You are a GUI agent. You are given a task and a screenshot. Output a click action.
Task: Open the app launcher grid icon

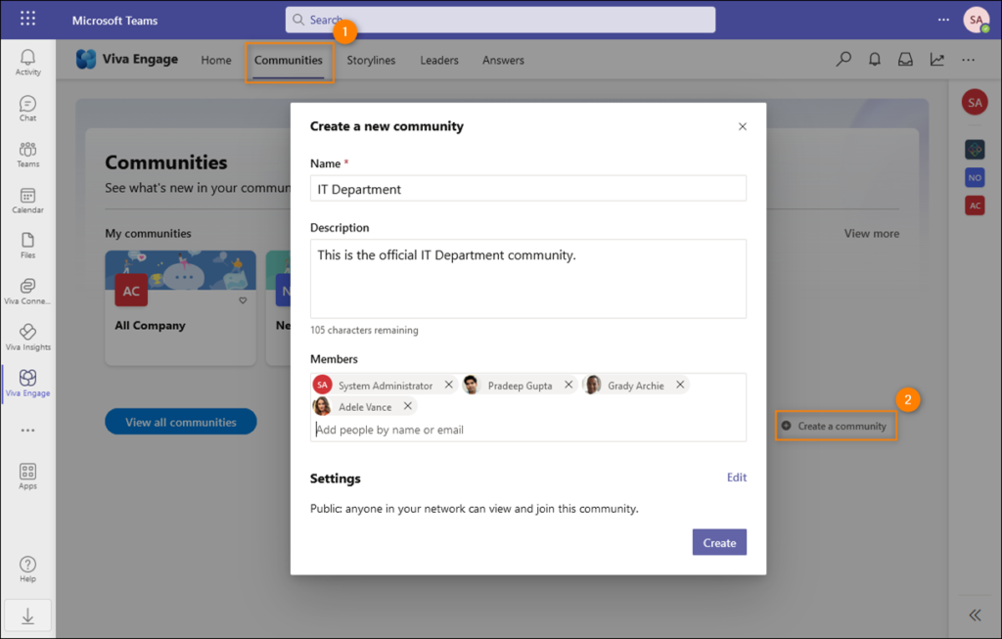click(x=27, y=20)
